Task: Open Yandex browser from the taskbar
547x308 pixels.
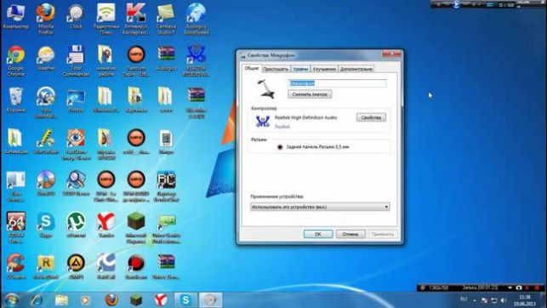Action: (161, 300)
